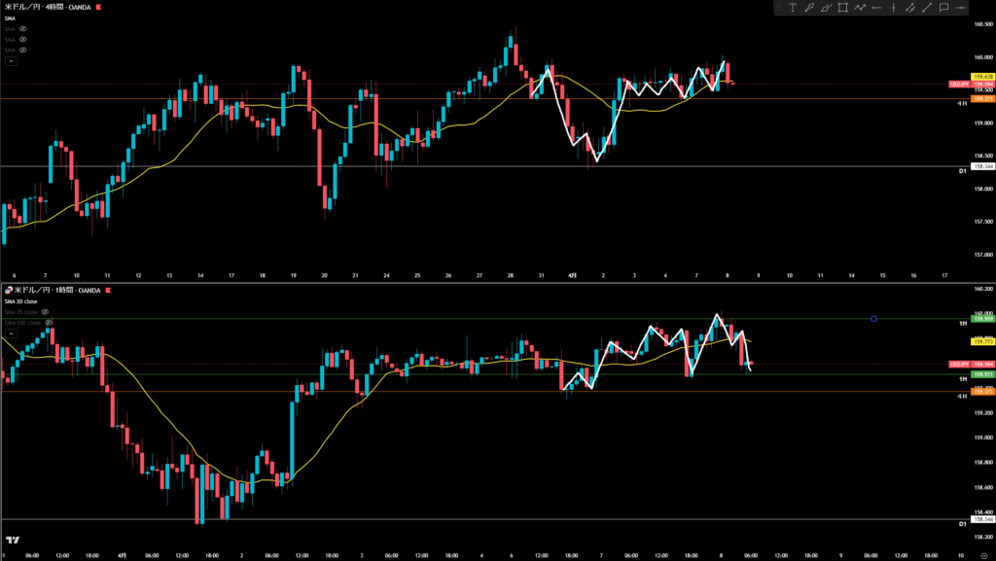Click the 米ドル/円 1時間 chart title

(x=52, y=291)
